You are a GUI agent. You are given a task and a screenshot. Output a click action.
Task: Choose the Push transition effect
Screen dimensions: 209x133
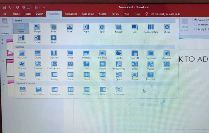[70, 28]
